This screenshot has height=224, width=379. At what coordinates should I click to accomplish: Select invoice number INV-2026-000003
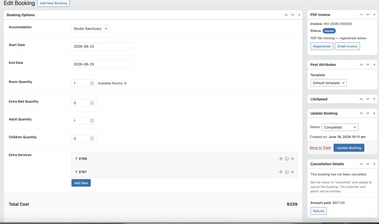point(338,24)
